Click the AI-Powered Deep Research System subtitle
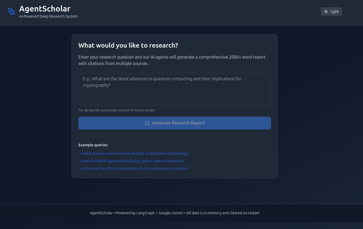363x229 pixels. click(x=48, y=16)
